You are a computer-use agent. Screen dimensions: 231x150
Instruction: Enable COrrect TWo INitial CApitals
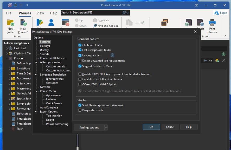pos(80,85)
